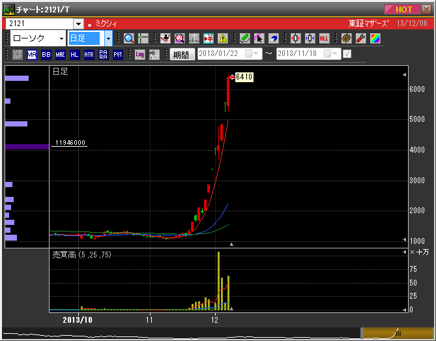Screen dimensions: 436x341
Task: Expand the 日足 timeframe dropdown
Action: click(108, 38)
